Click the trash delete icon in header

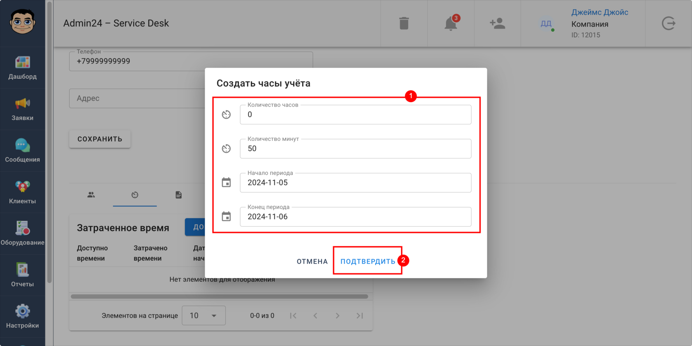(x=404, y=23)
